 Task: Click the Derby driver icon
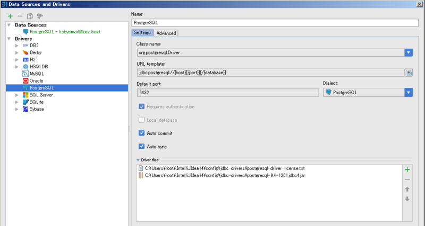(x=25, y=52)
